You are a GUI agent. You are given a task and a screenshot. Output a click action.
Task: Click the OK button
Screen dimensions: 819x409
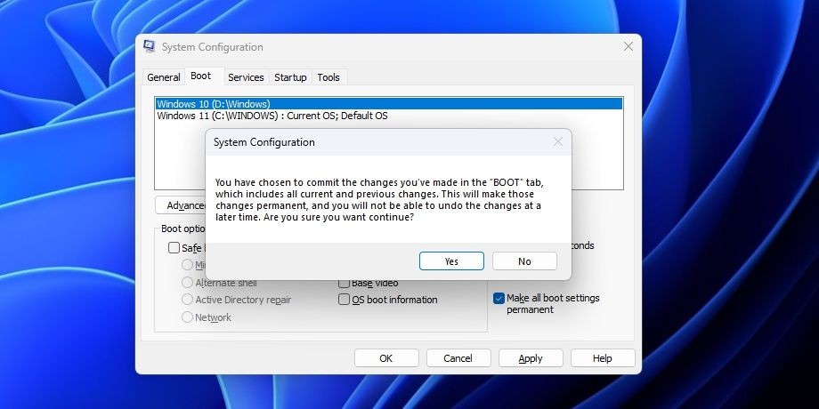click(x=386, y=358)
